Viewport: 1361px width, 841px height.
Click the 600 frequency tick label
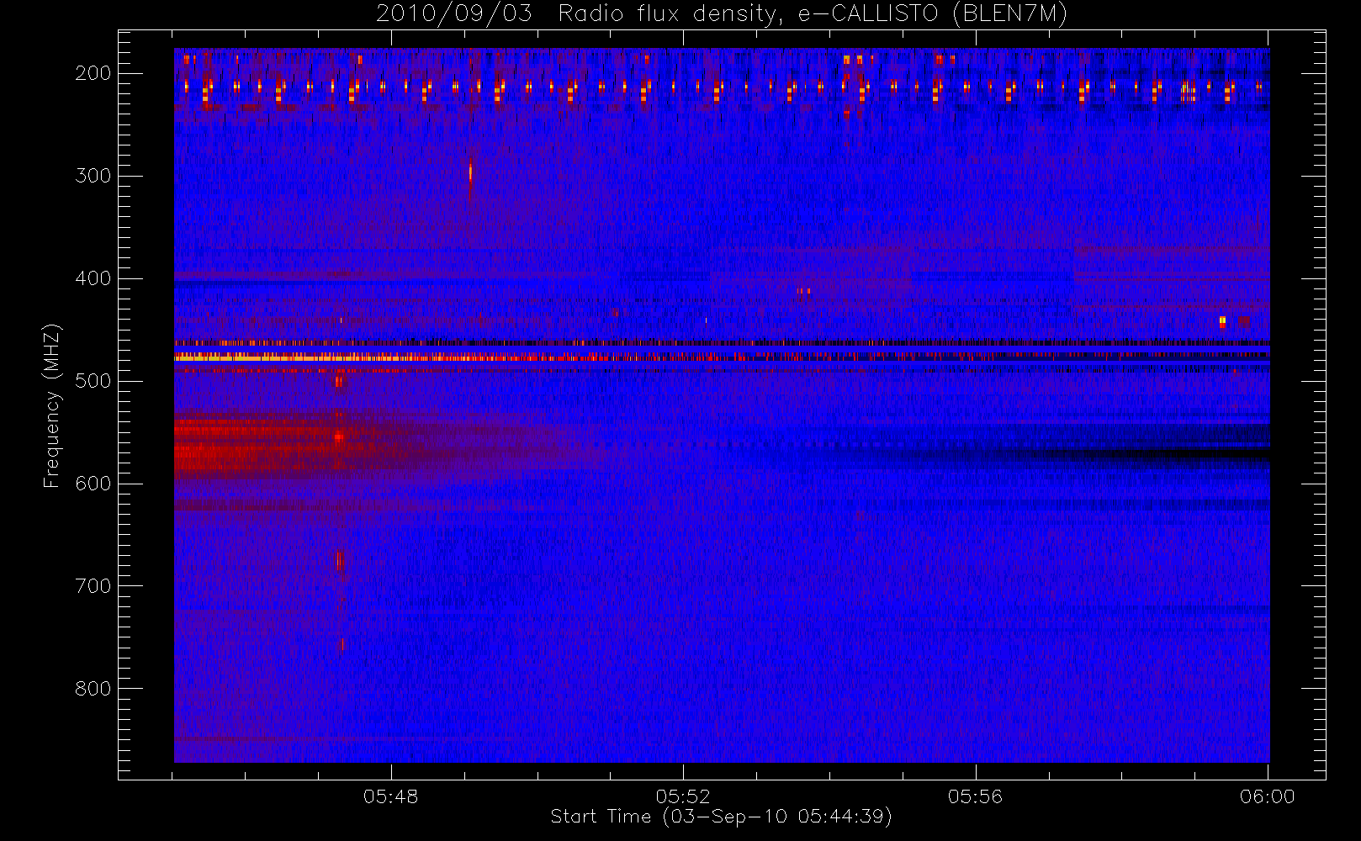pos(93,484)
